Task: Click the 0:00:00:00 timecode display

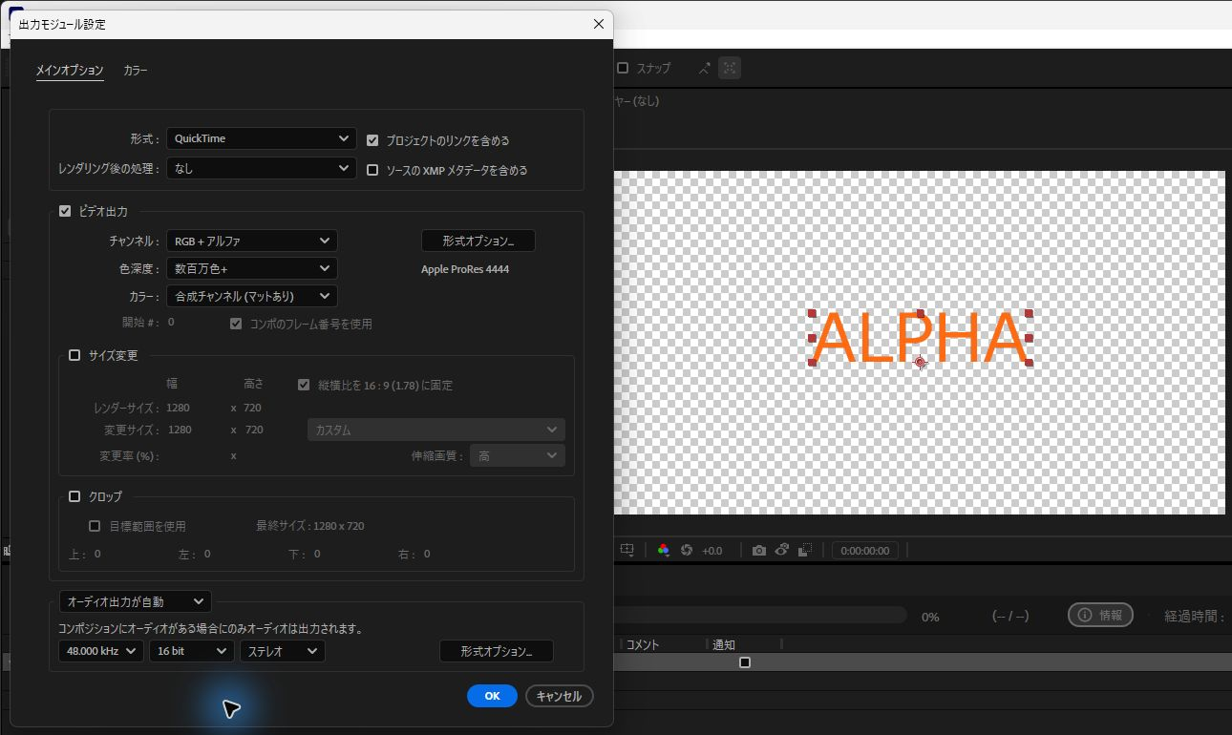Action: pos(865,551)
